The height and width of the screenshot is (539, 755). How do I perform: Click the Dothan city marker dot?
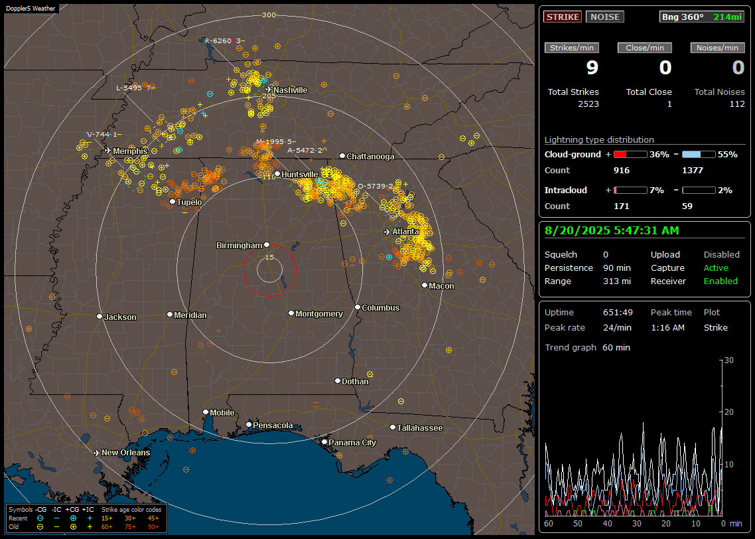(x=338, y=380)
